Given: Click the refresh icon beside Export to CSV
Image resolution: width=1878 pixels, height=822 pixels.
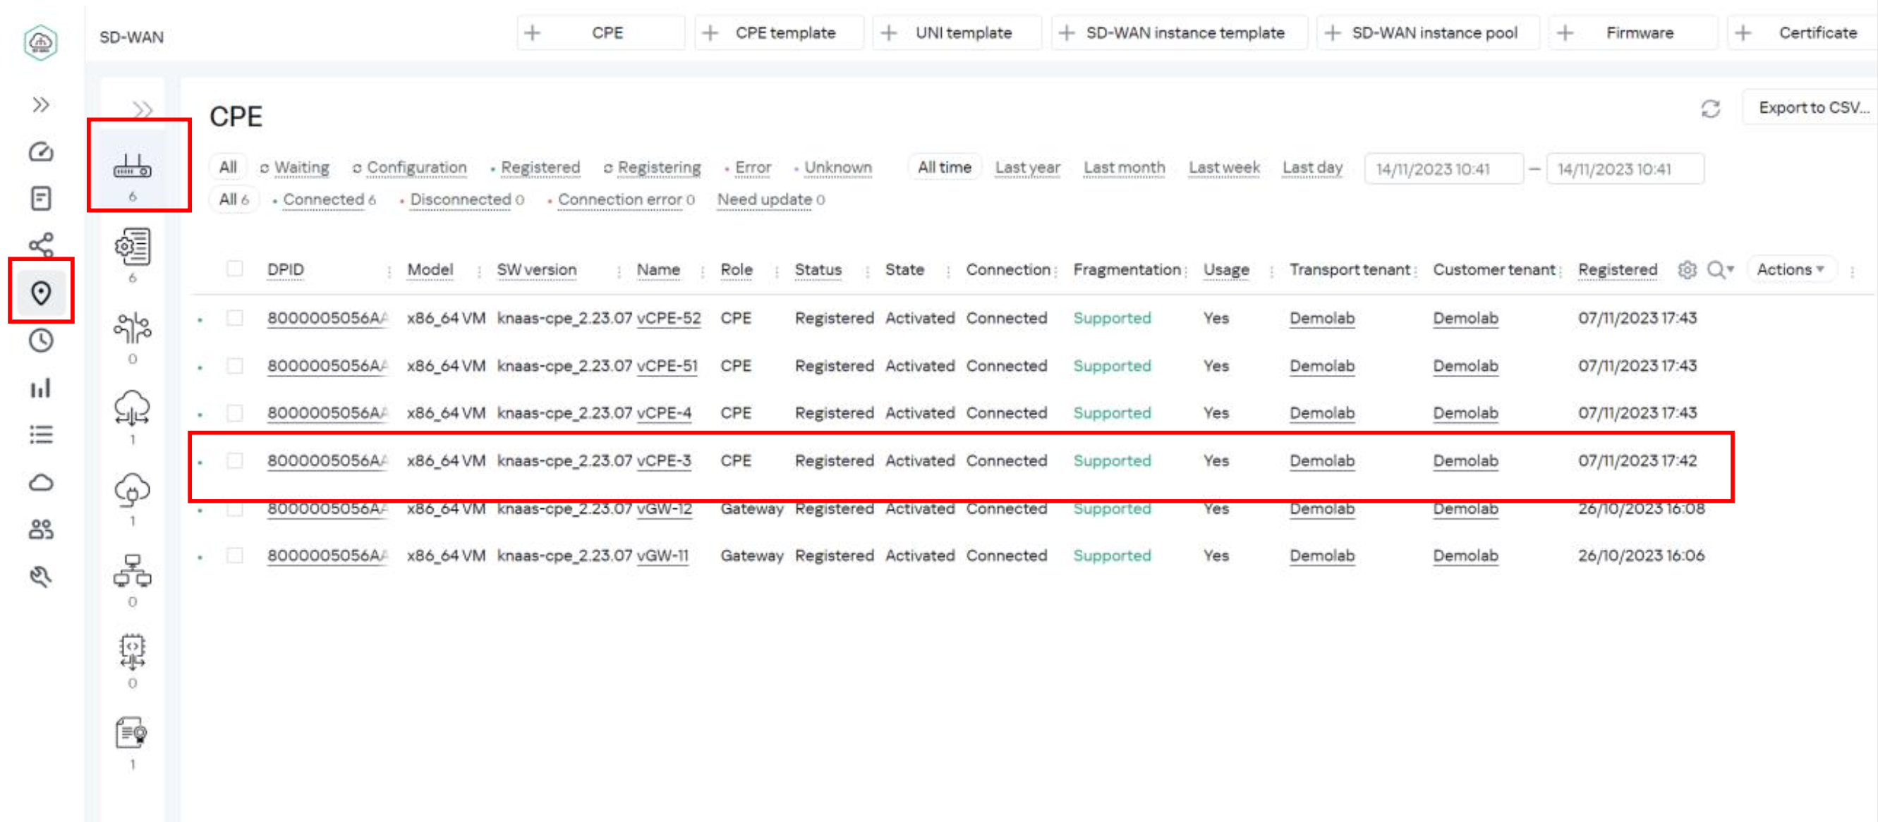Looking at the screenshot, I should pyautogui.click(x=1709, y=109).
